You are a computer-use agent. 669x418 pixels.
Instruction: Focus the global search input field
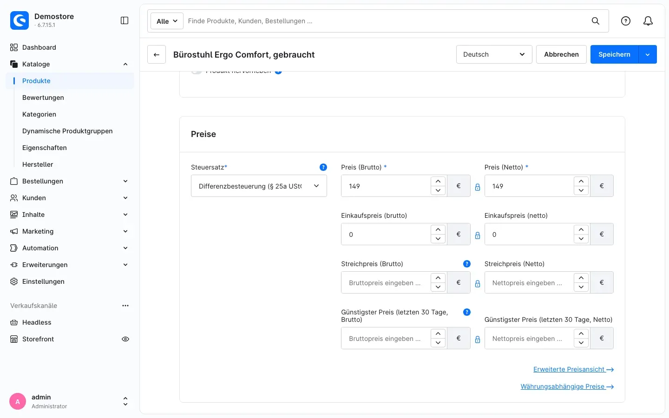[386, 21]
